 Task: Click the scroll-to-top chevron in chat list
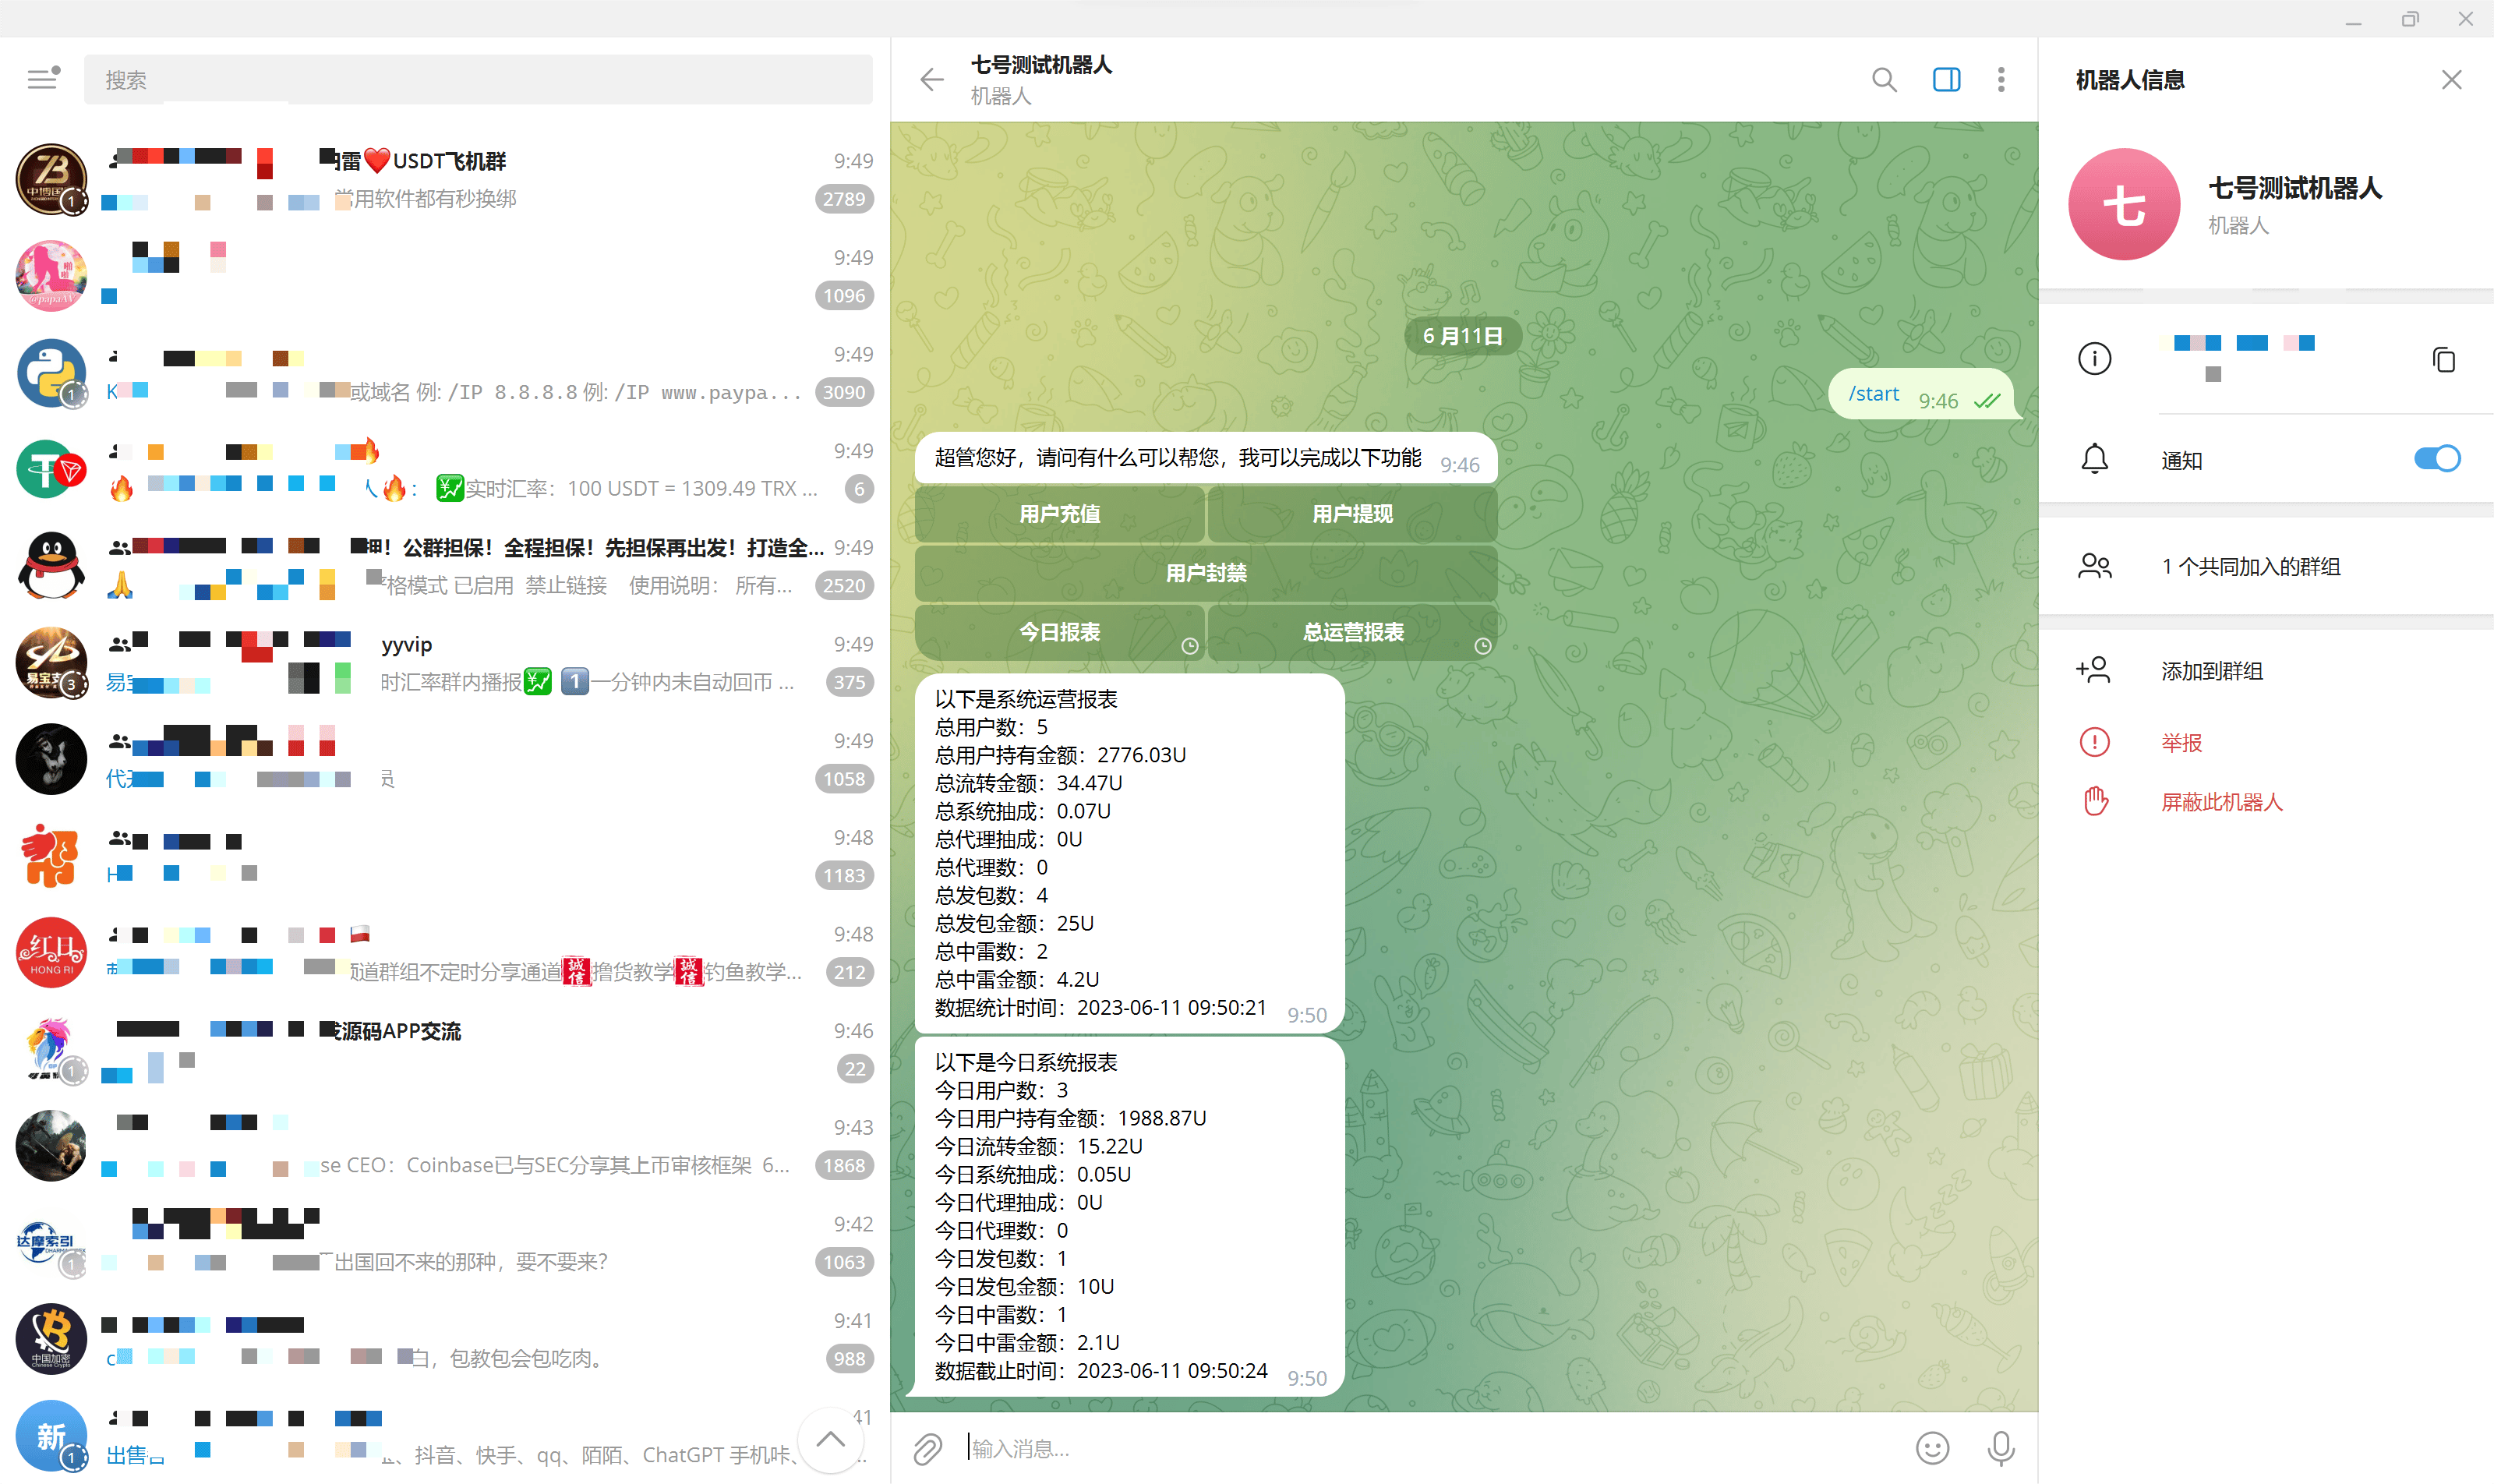[x=830, y=1440]
